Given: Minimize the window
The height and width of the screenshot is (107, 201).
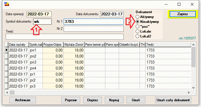Looking at the screenshot, I should [x=166, y=4].
